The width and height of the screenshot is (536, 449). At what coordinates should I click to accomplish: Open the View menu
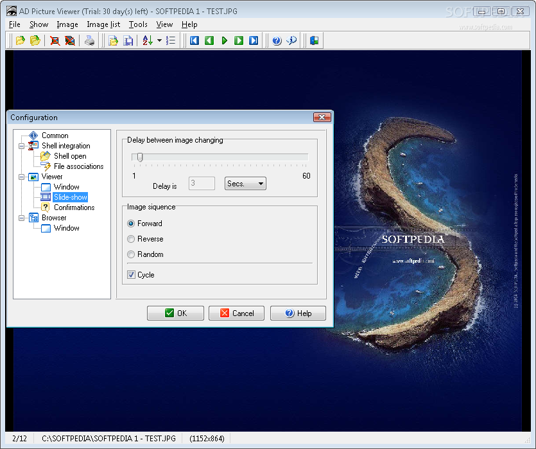point(164,24)
